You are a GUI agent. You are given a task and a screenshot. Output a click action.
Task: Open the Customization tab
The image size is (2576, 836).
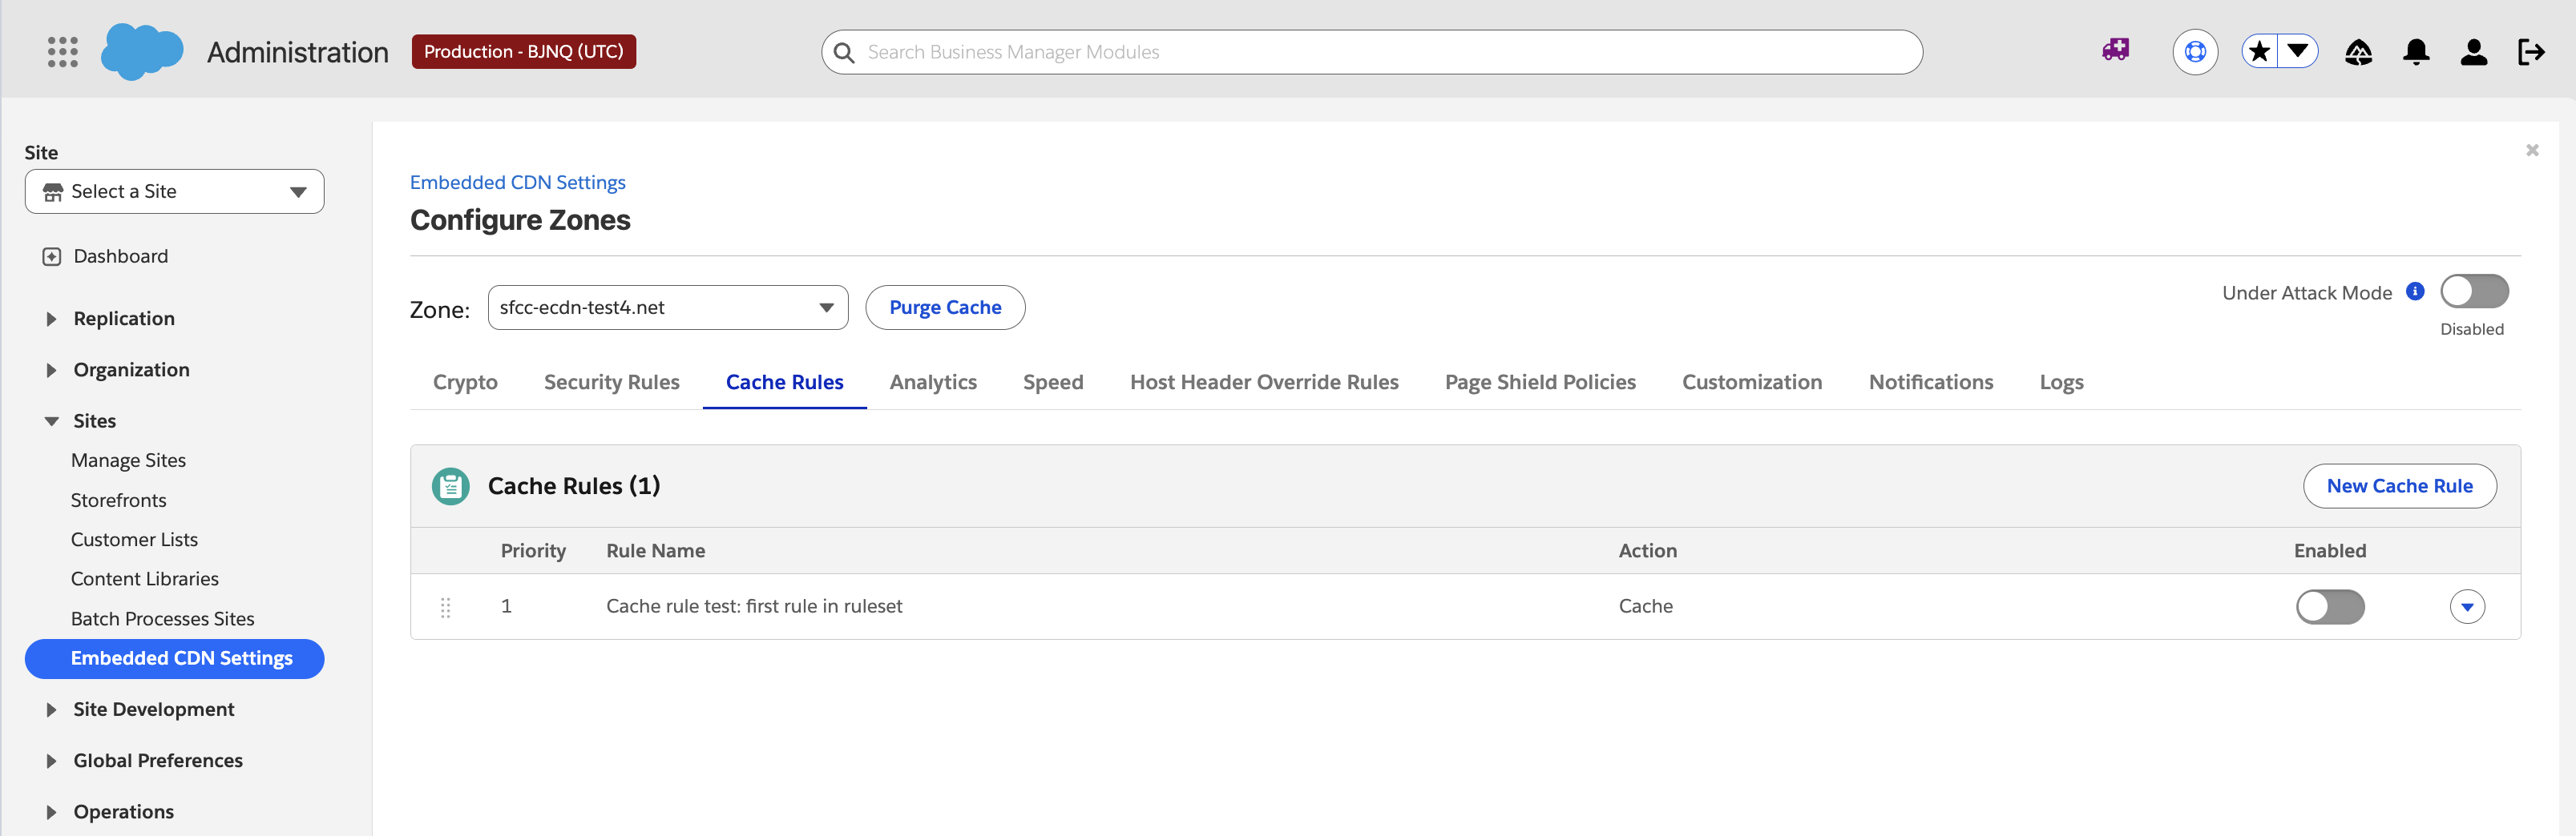coord(1751,383)
